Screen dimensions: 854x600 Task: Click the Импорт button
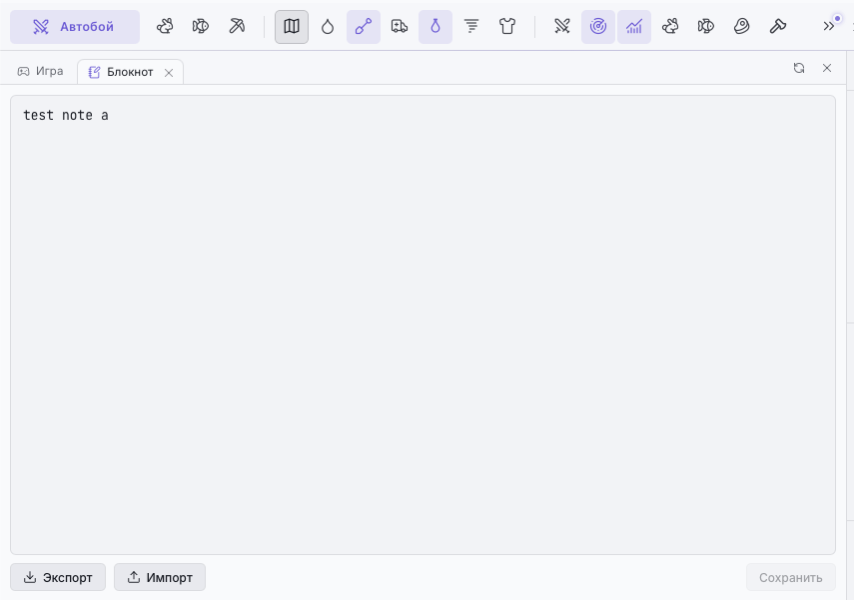(x=160, y=577)
